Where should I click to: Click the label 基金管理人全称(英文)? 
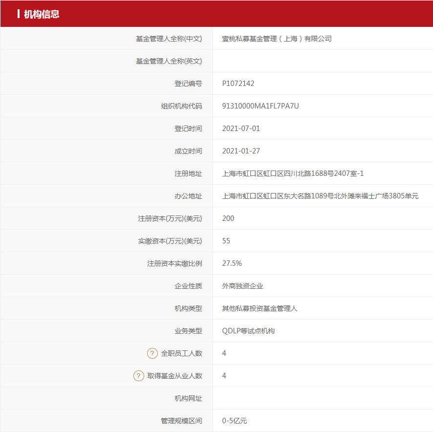click(169, 61)
